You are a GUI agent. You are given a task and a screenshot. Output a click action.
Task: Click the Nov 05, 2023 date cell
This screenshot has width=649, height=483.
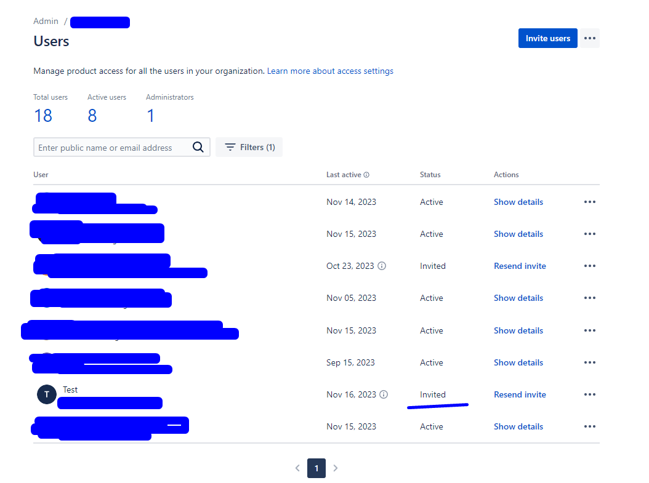[x=351, y=298]
